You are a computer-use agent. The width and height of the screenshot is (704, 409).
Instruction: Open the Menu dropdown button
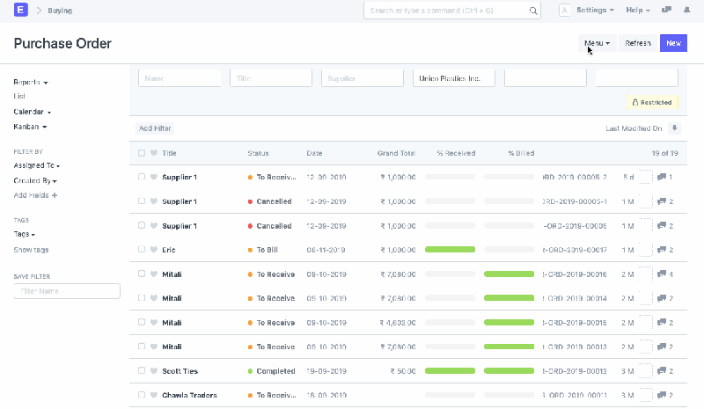point(597,43)
